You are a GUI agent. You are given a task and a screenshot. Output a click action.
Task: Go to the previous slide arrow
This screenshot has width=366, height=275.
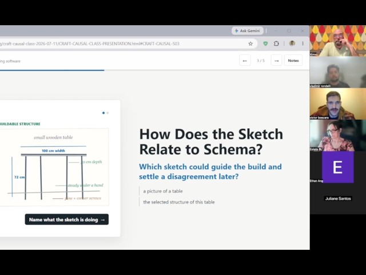[x=245, y=61]
